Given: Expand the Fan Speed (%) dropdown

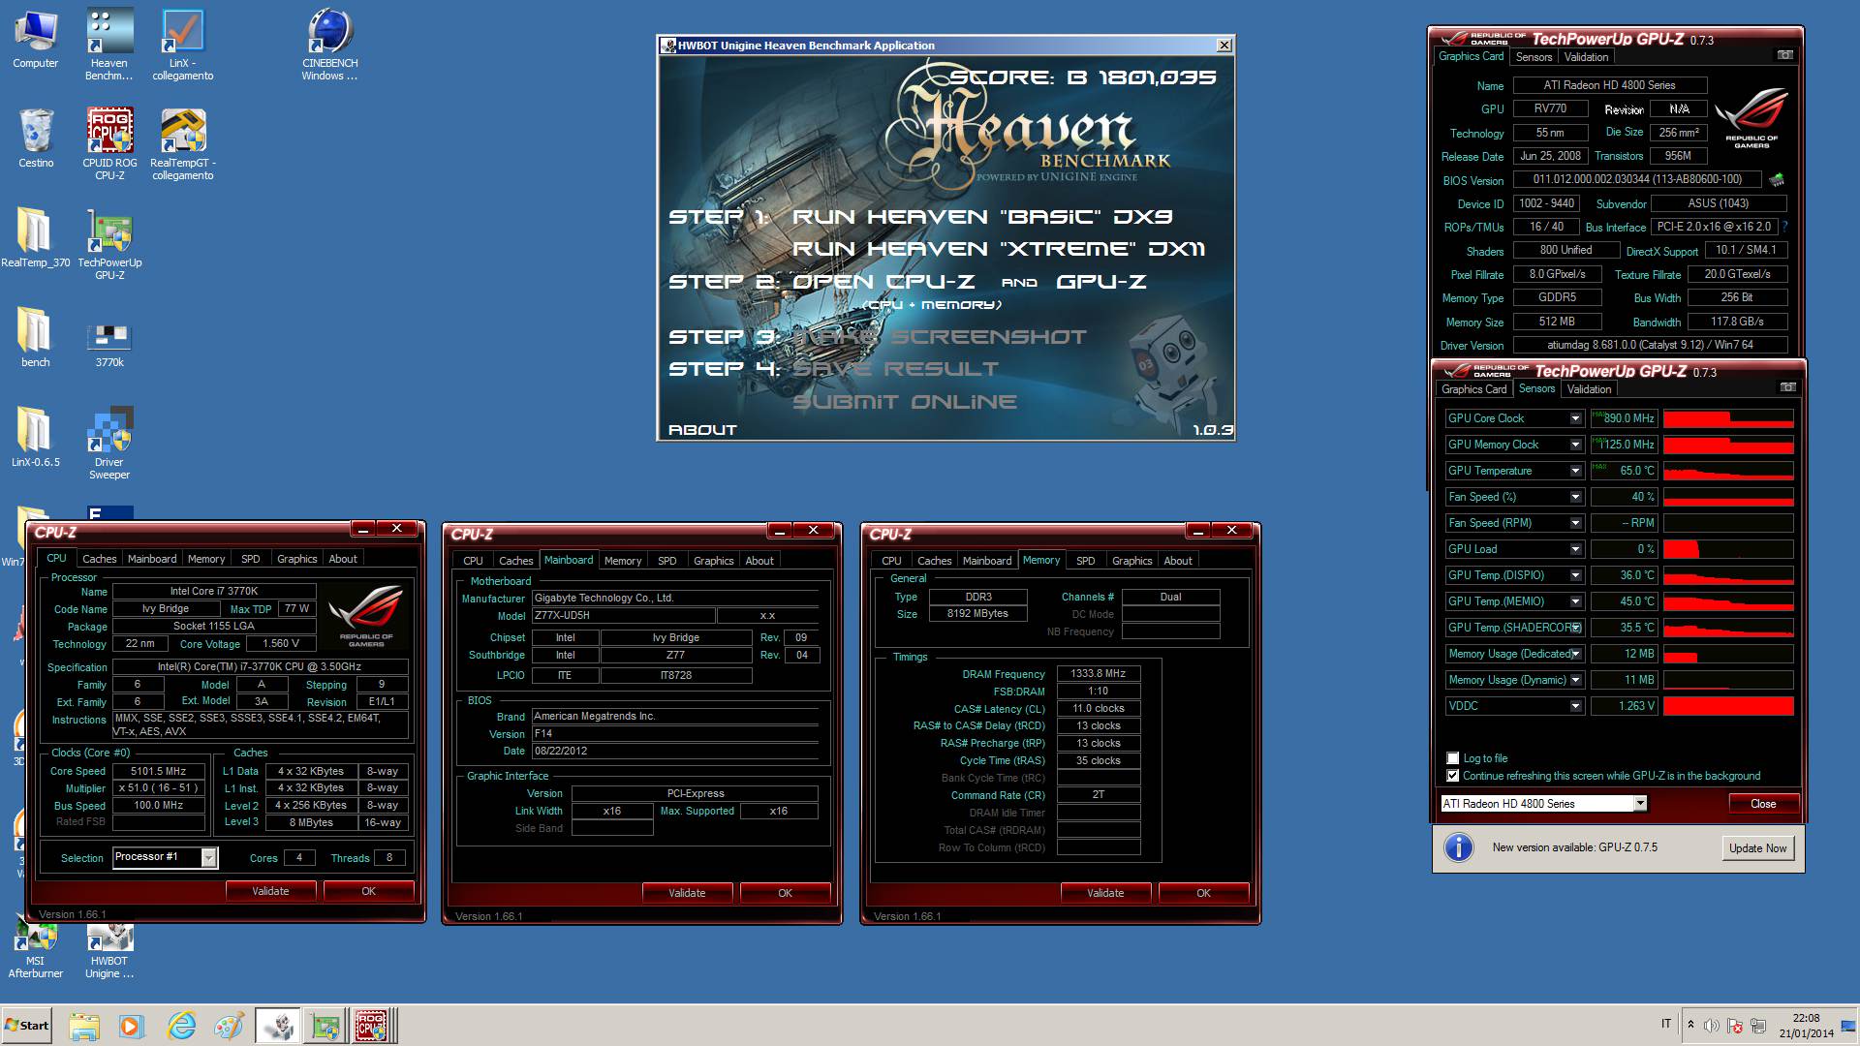Looking at the screenshot, I should point(1575,497).
